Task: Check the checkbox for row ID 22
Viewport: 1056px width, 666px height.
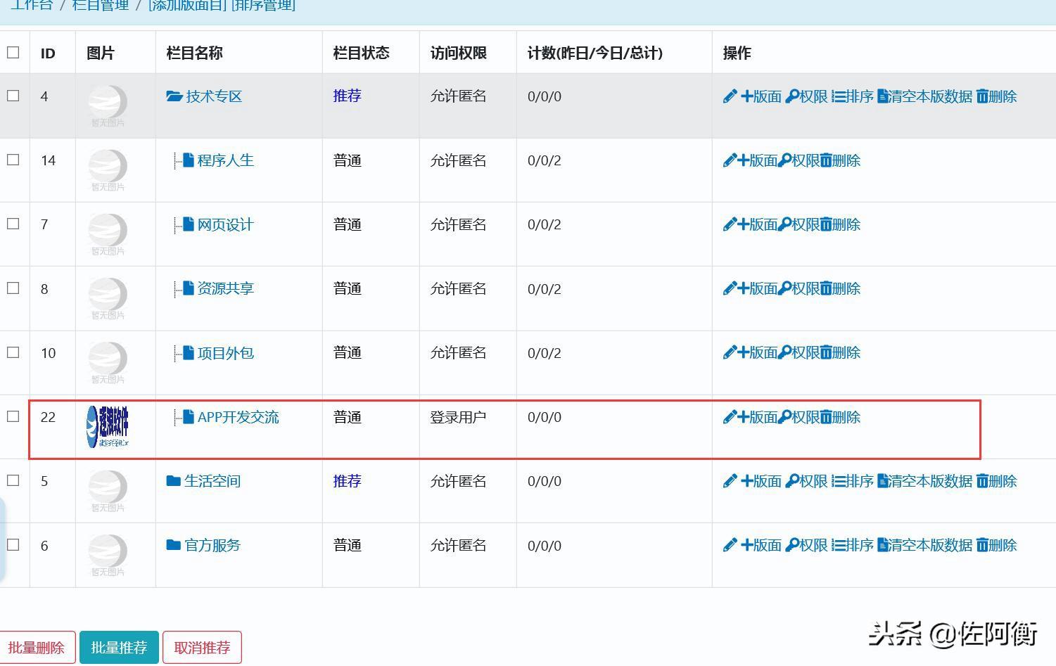Action: (13, 416)
